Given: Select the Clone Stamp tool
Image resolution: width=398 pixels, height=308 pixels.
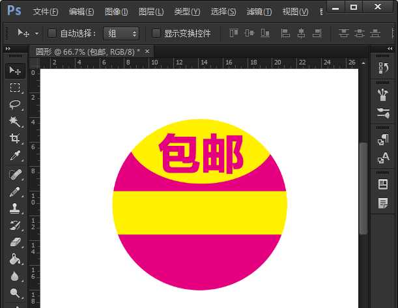Looking at the screenshot, I should (x=15, y=208).
